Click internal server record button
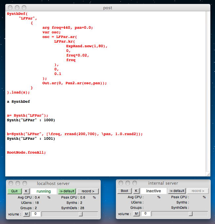 198,191
